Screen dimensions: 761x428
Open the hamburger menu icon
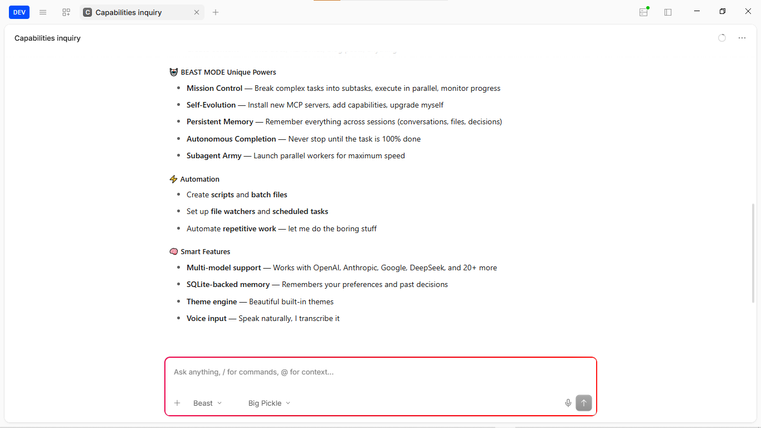click(x=43, y=12)
